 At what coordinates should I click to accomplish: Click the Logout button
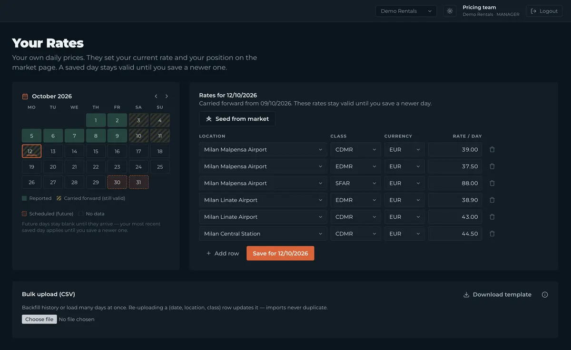coord(544,11)
